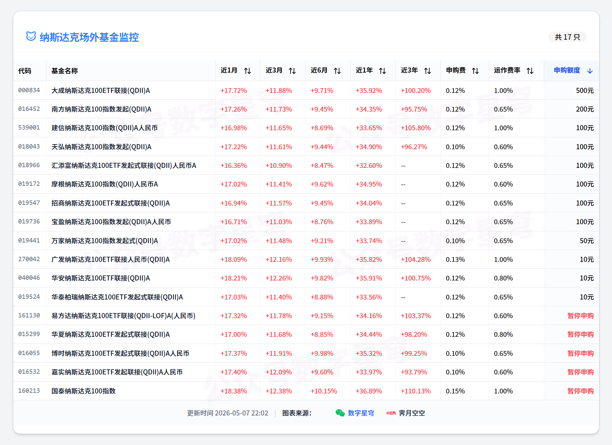This screenshot has width=612, height=445.
Task: Select fund 大成纳斯达克100ETF联接(QDII)A
Action: 101,91
